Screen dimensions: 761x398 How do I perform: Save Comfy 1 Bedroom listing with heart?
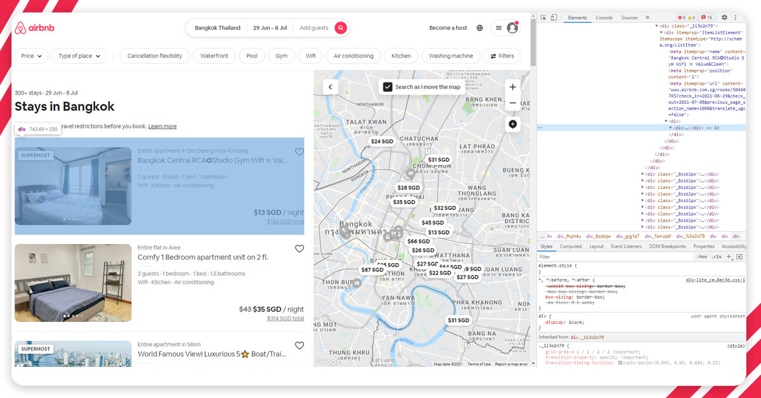tap(299, 249)
